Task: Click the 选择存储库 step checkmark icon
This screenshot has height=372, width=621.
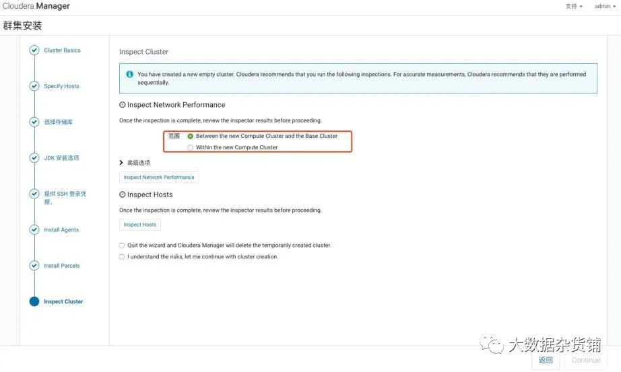Action: pos(34,122)
